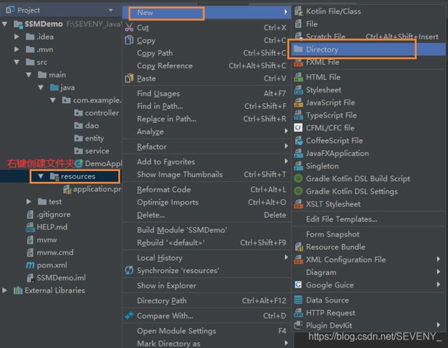Click the TypeScript File icon

click(x=298, y=116)
